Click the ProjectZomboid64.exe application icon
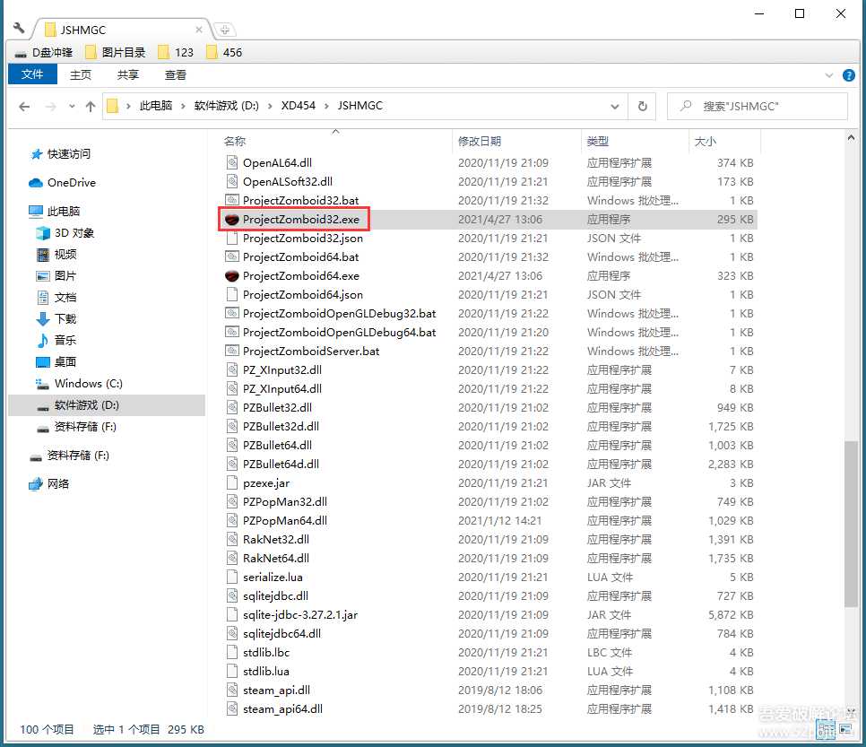866x747 pixels. (x=231, y=275)
